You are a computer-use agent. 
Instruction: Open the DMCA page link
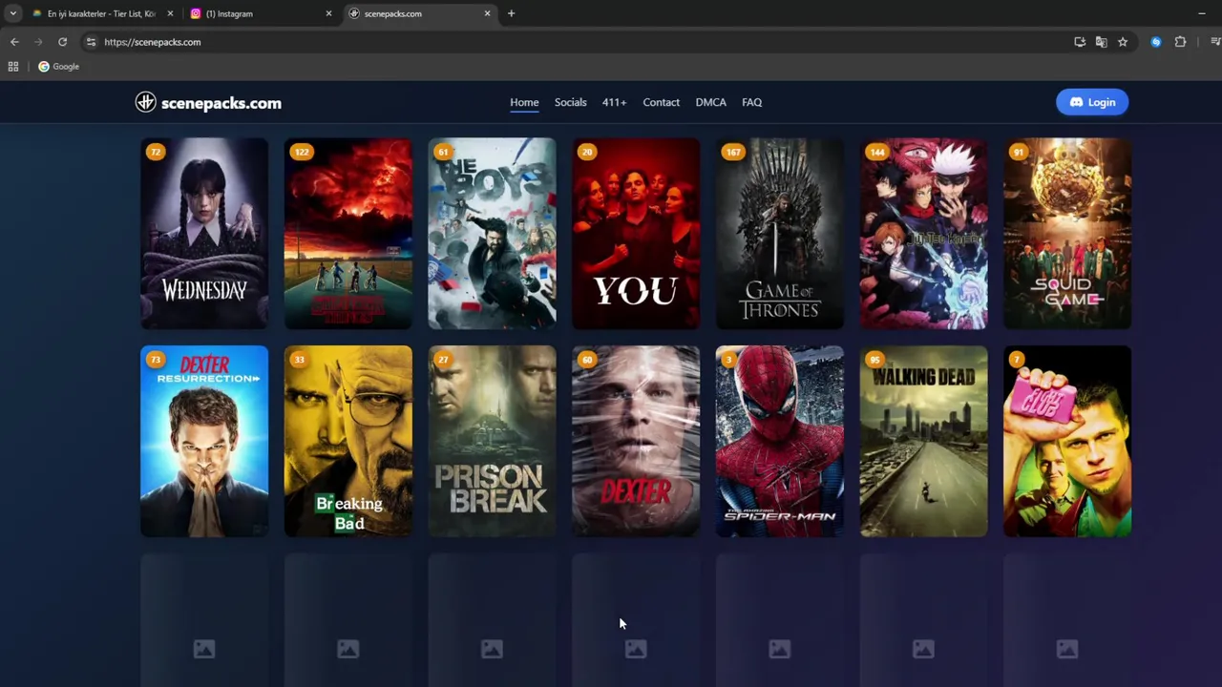point(711,102)
